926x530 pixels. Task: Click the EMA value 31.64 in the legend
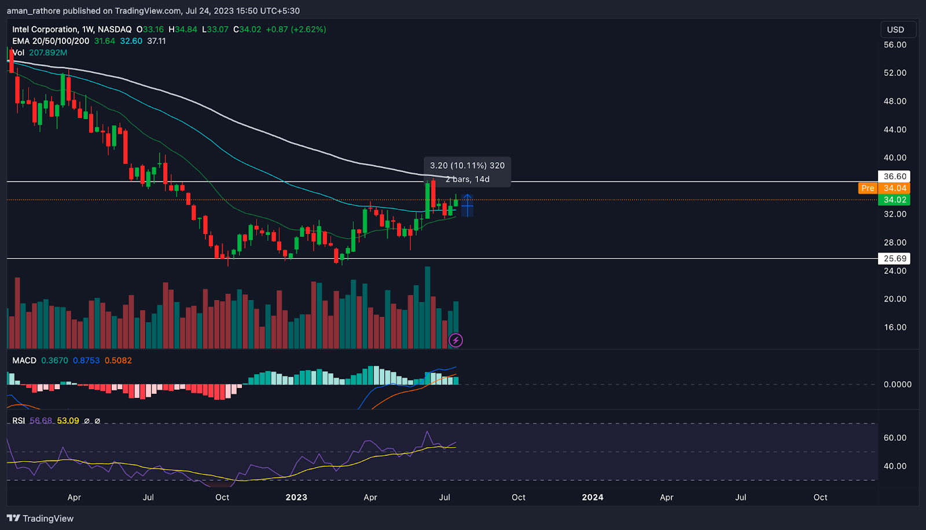[x=105, y=41]
